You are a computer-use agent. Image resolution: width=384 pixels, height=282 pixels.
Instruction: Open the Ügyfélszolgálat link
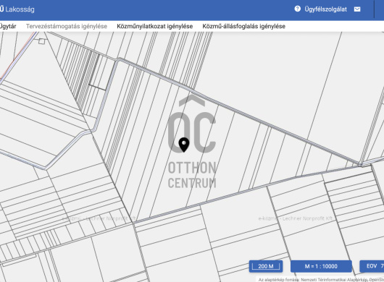coord(326,9)
